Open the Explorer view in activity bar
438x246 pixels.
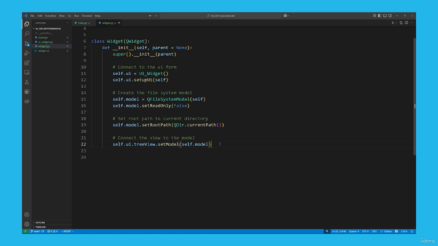tap(27, 24)
